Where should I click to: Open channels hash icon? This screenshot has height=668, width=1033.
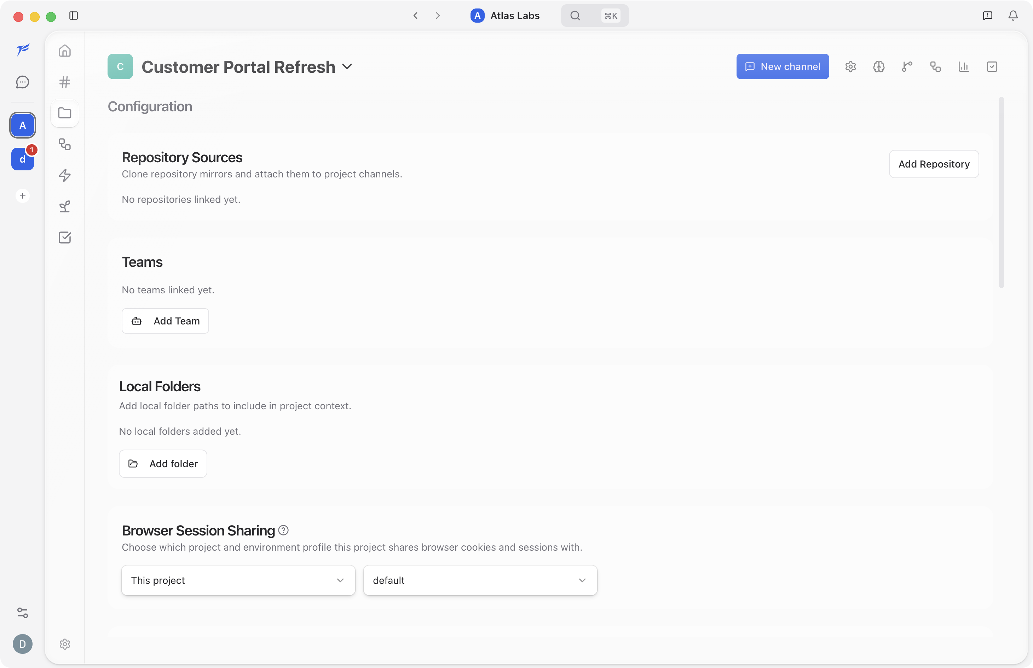pos(65,82)
